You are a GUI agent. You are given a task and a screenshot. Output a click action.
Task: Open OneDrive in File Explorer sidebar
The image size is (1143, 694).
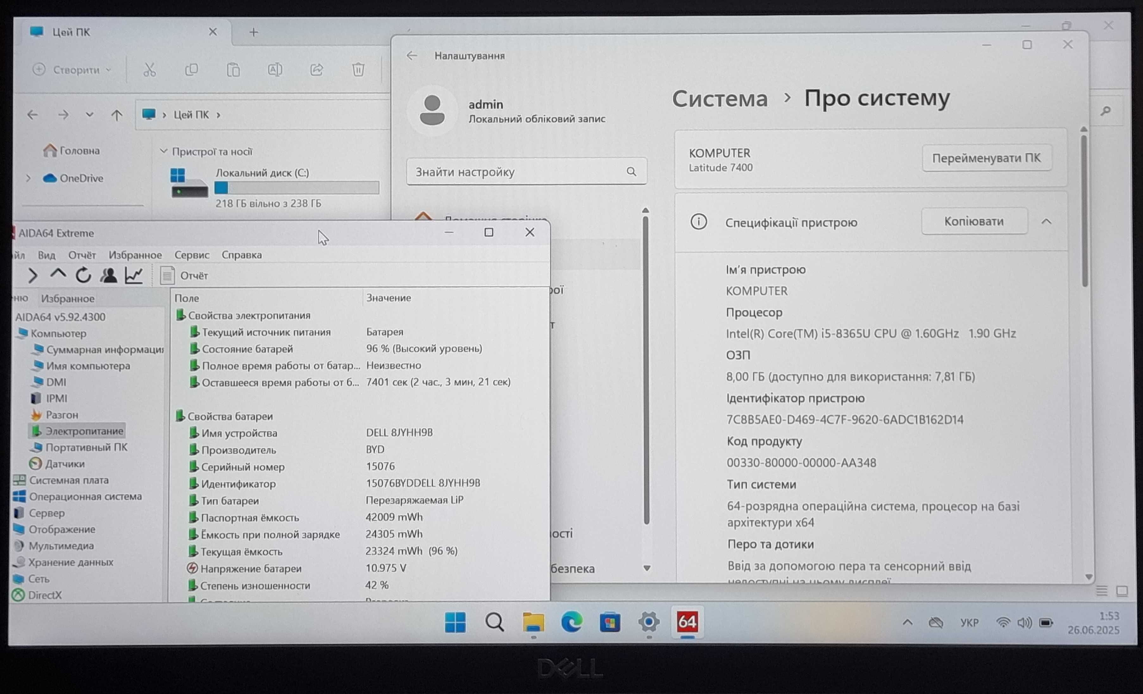[73, 178]
